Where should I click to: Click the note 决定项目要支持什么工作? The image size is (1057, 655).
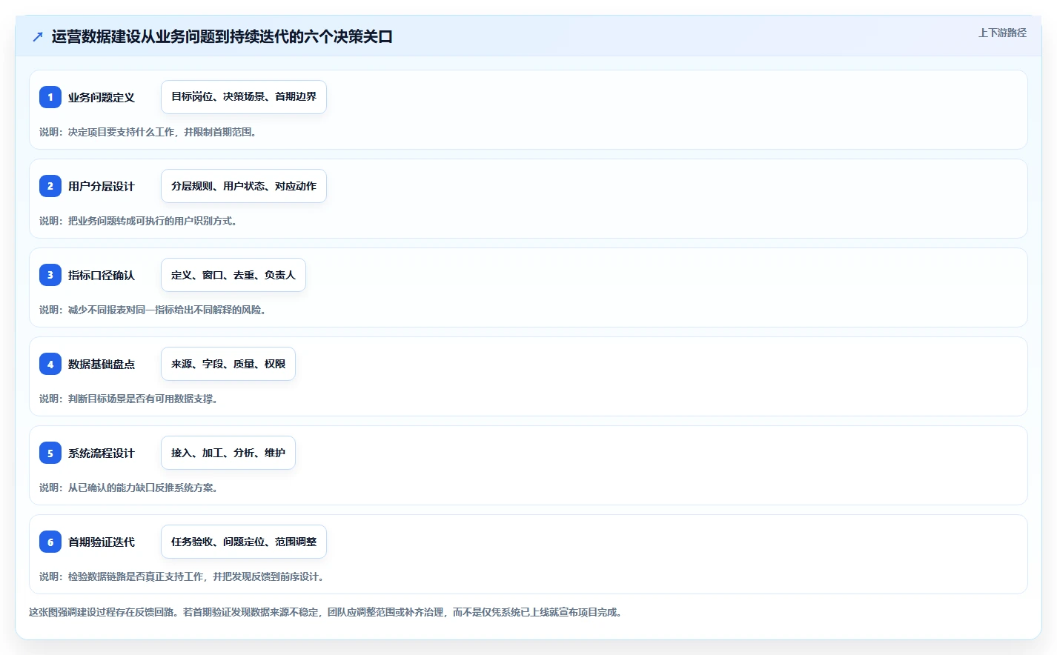click(x=148, y=132)
